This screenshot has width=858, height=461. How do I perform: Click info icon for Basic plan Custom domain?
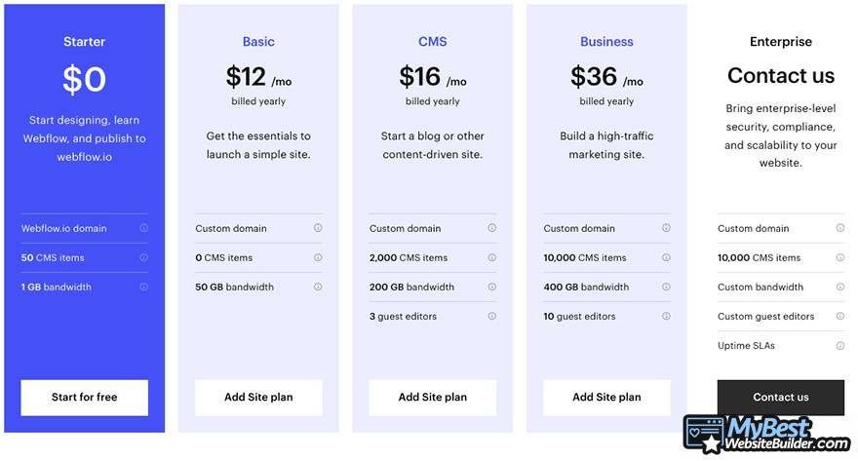pos(318,228)
